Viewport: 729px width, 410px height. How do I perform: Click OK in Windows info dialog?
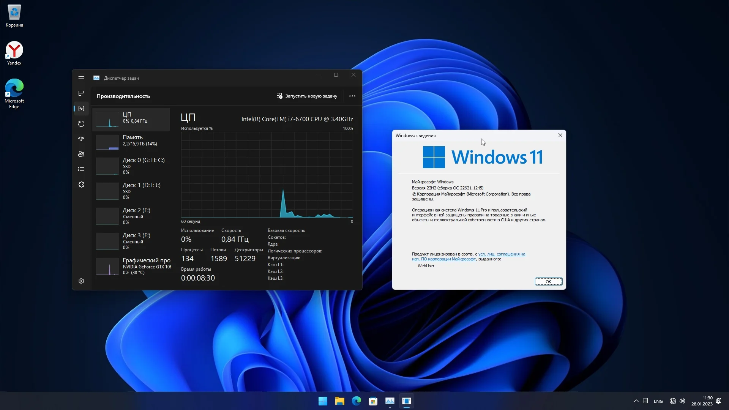click(x=548, y=282)
